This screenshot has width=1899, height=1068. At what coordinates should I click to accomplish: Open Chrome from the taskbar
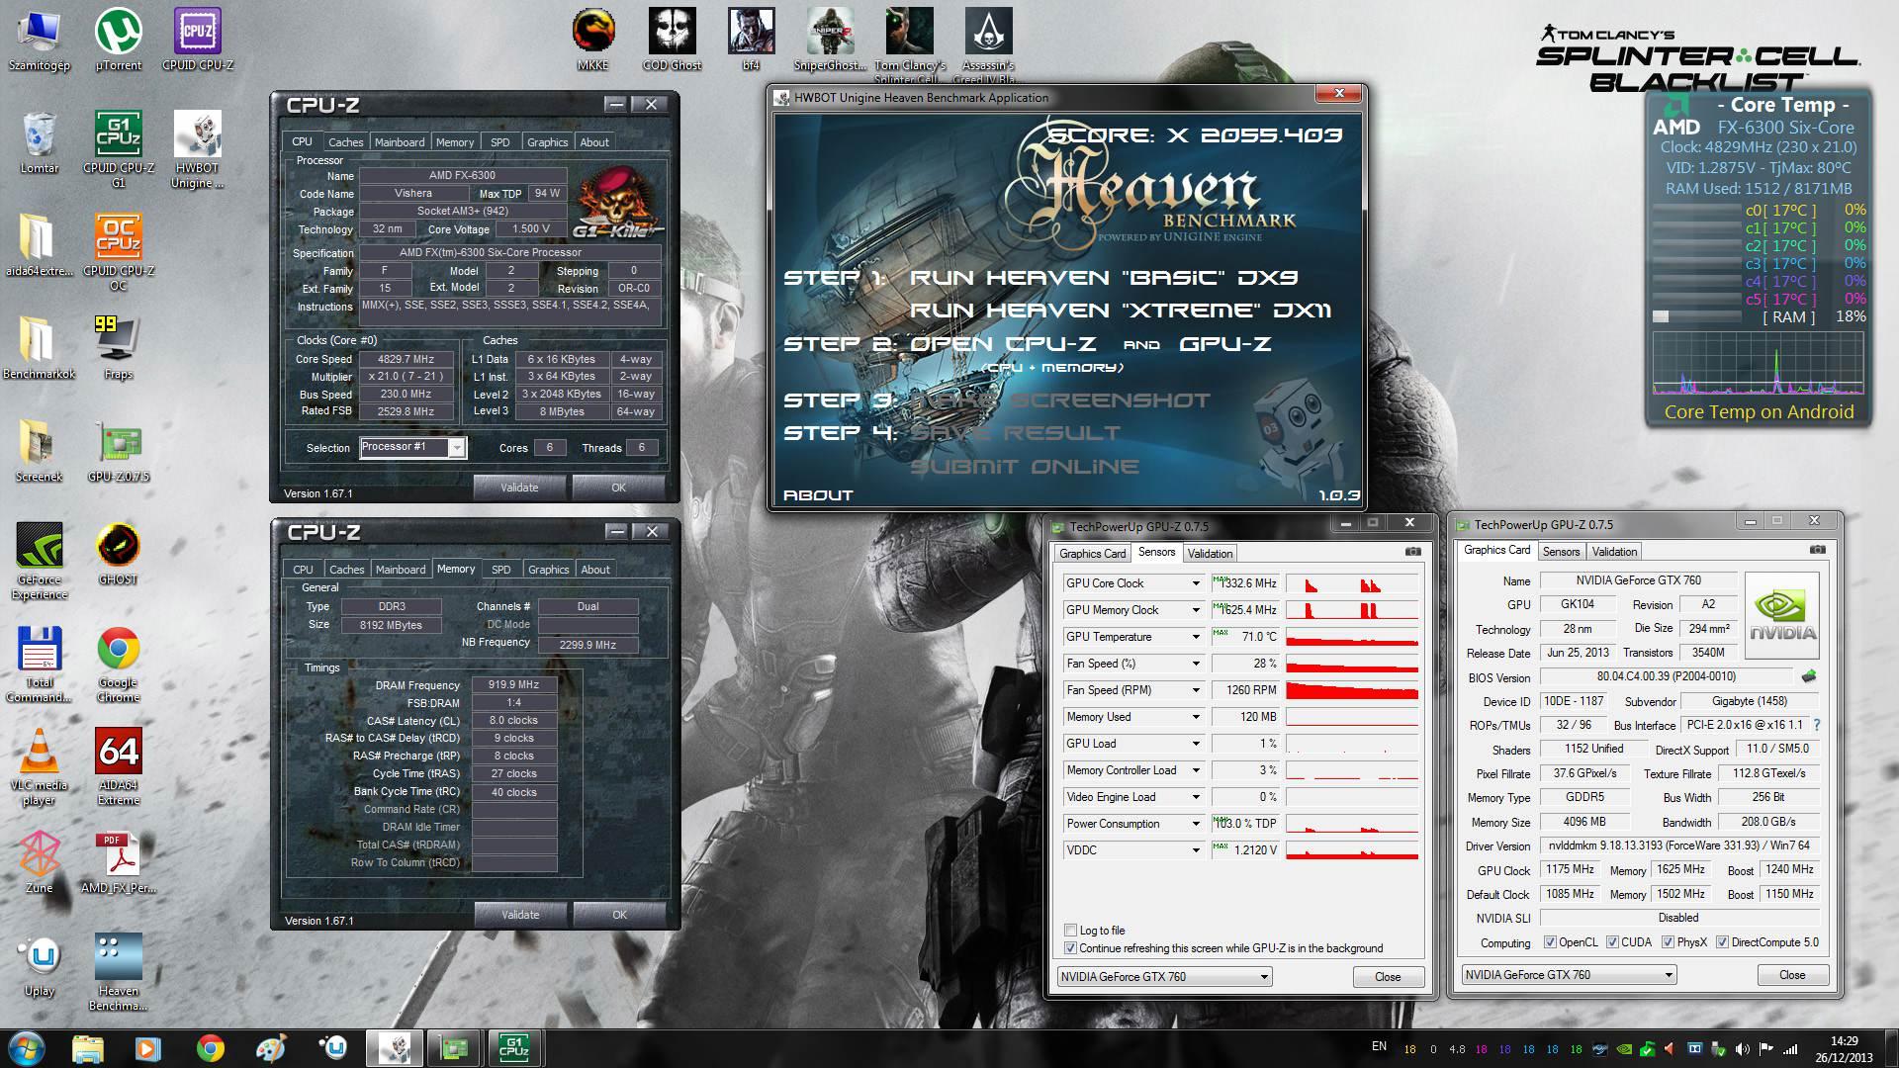210,1047
